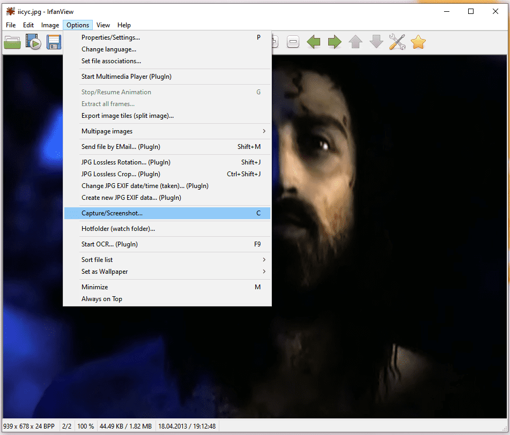Click the 100 % zoom status bar field
This screenshot has width=510, height=435.
86,426
